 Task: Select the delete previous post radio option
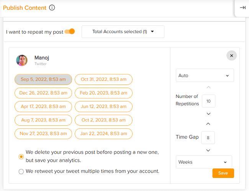(21, 156)
